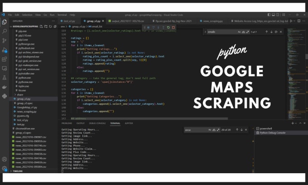Click debug Step Out button
Screen dimensions: 308x185
click(163, 28)
